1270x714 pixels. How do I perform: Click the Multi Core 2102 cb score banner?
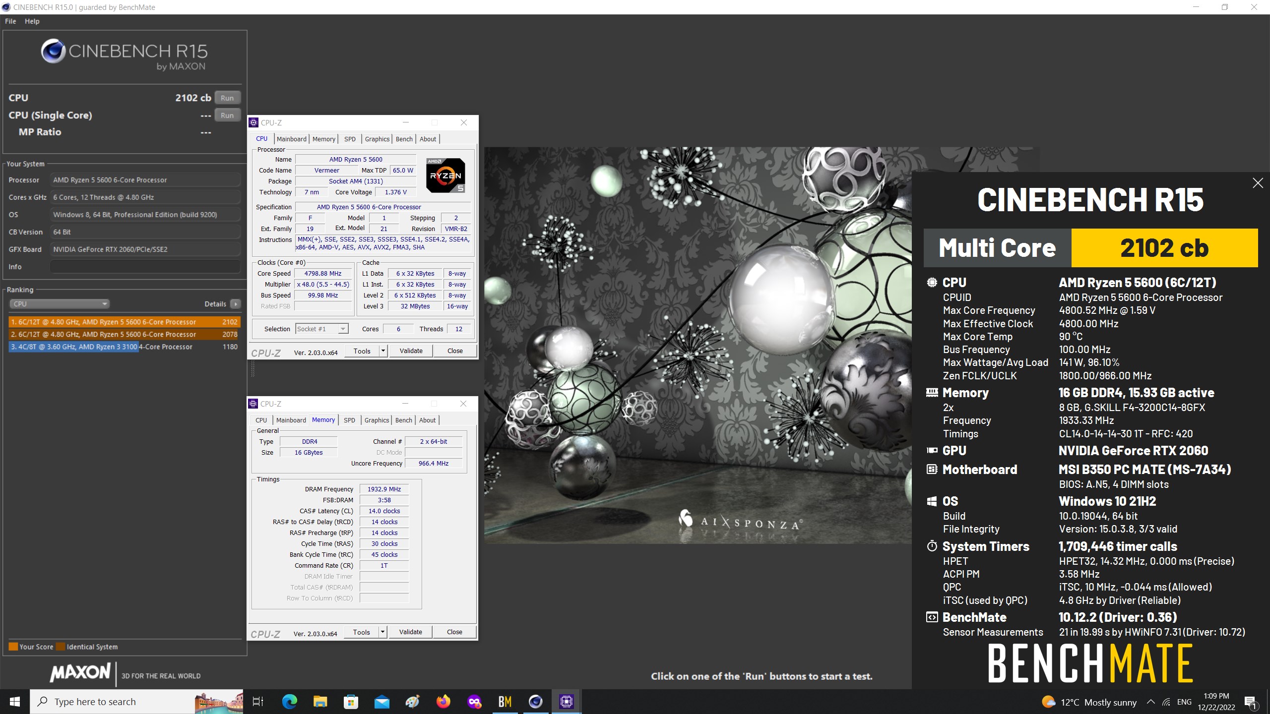pos(1090,248)
